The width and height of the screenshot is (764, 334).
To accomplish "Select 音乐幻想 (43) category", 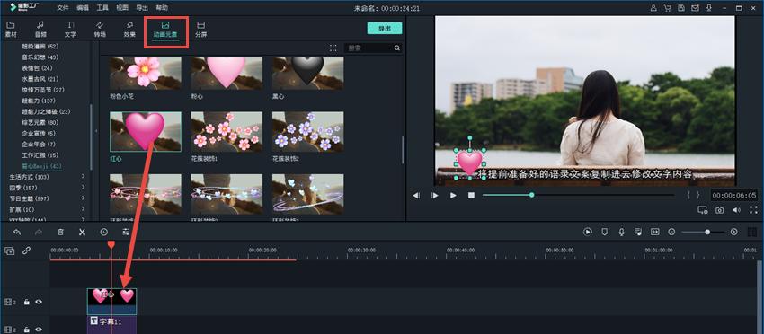I will tap(40, 57).
